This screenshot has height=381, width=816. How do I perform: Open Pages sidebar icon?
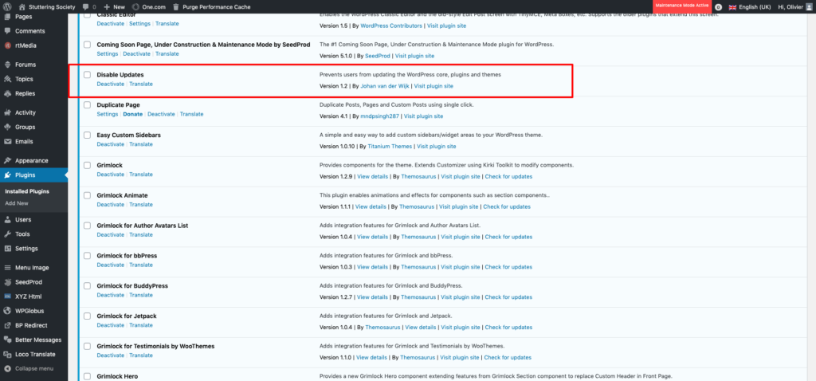coord(7,17)
